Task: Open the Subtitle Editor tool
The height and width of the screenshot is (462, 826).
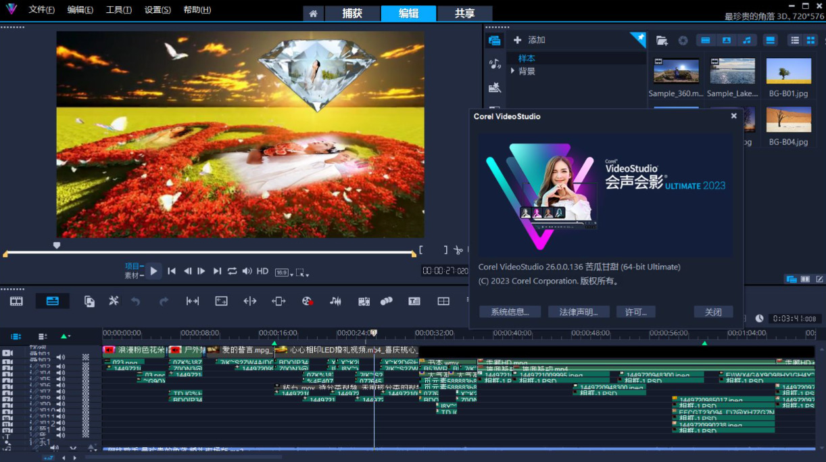Action: pyautogui.click(x=414, y=302)
